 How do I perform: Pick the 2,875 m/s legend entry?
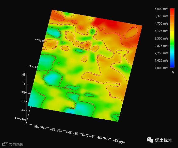[161, 46]
